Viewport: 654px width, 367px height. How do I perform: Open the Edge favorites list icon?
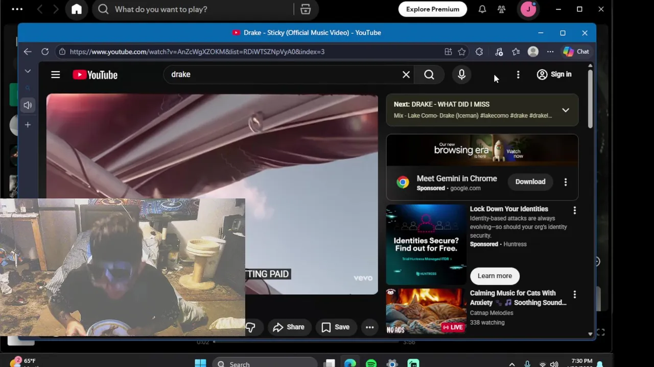516,51
